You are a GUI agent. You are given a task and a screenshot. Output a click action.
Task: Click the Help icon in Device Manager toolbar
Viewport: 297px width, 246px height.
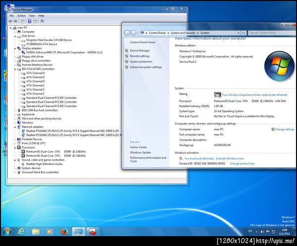pos(29,21)
